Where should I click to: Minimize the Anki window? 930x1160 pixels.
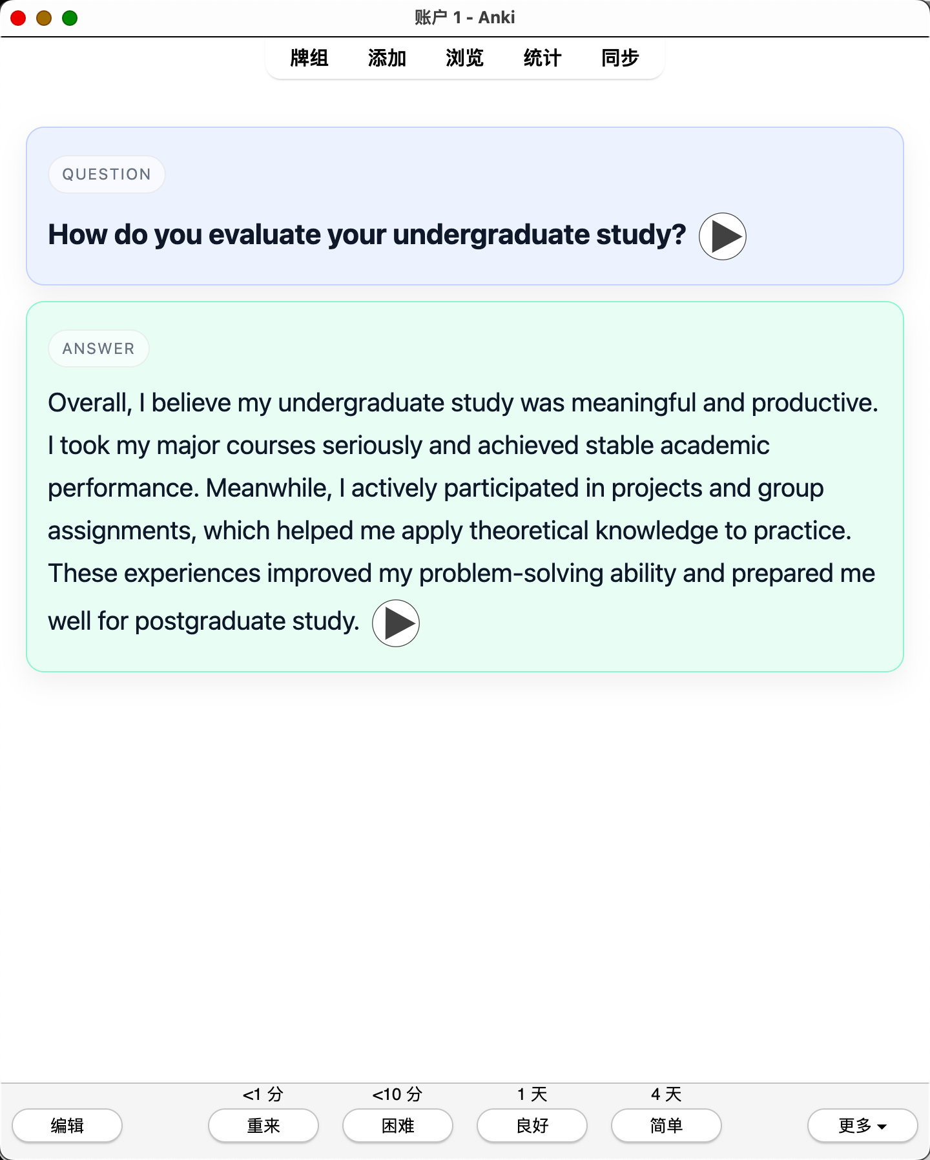[44, 18]
